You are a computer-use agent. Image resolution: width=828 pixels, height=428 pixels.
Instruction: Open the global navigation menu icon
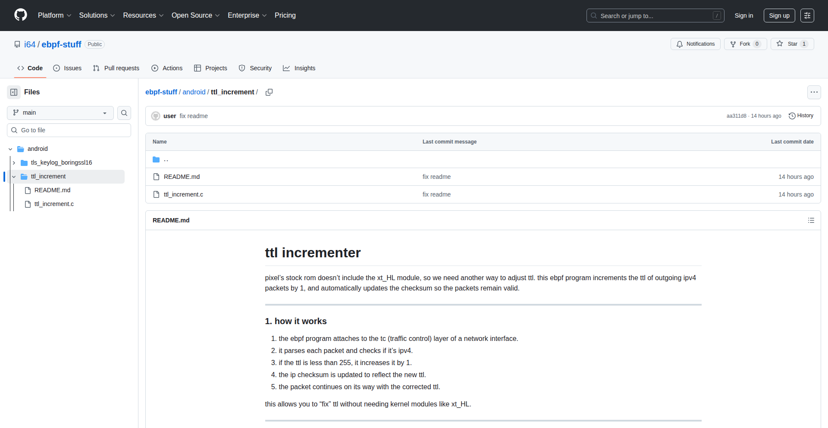pos(807,16)
